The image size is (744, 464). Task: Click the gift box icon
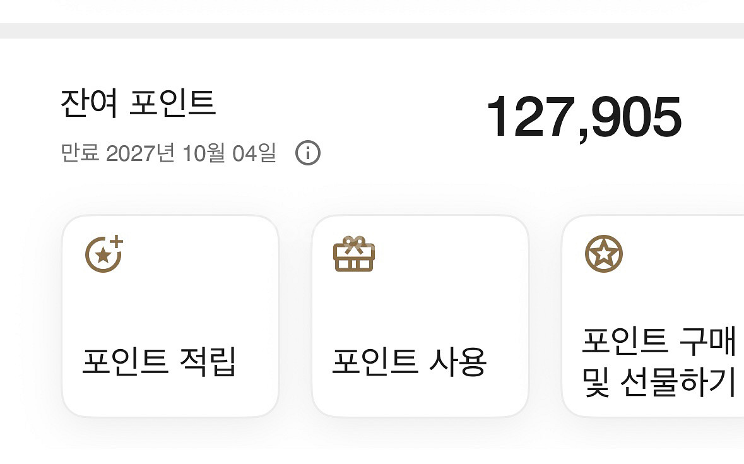point(353,254)
